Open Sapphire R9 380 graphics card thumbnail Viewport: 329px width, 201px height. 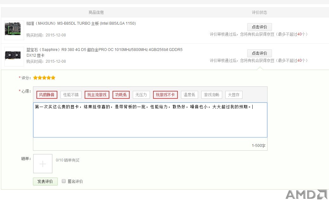[14, 56]
